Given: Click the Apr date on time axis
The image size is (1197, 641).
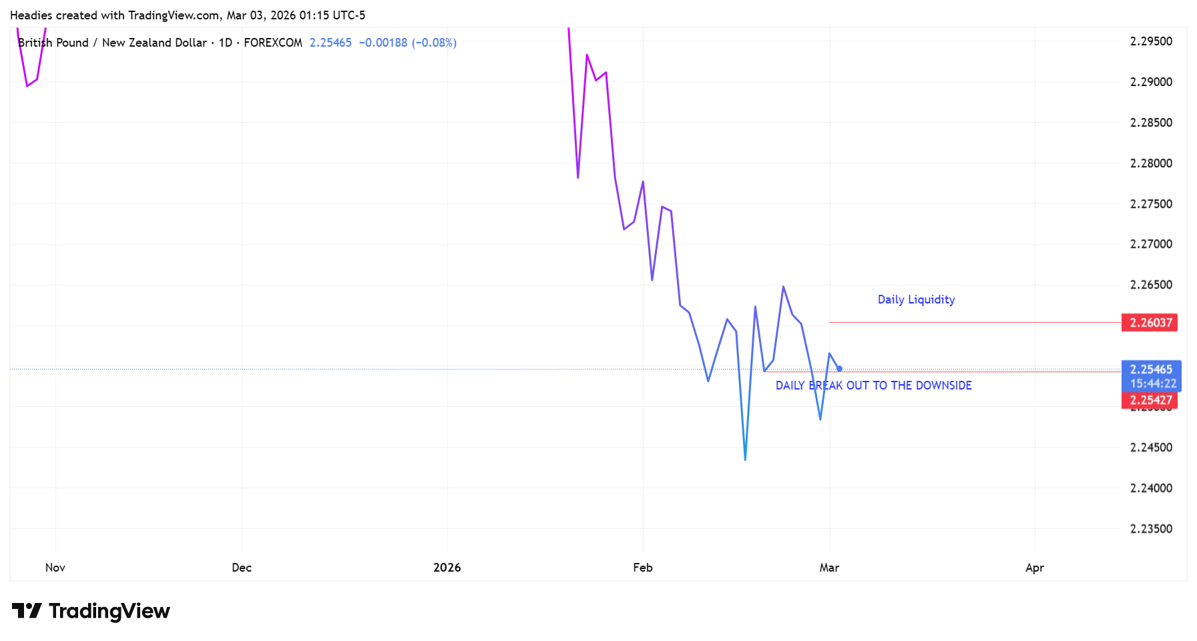Looking at the screenshot, I should click(x=1034, y=568).
